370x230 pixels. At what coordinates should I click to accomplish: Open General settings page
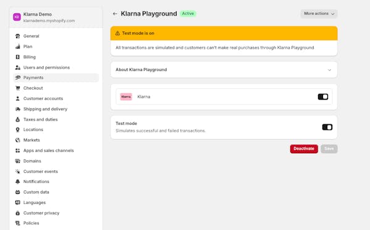coord(56,36)
